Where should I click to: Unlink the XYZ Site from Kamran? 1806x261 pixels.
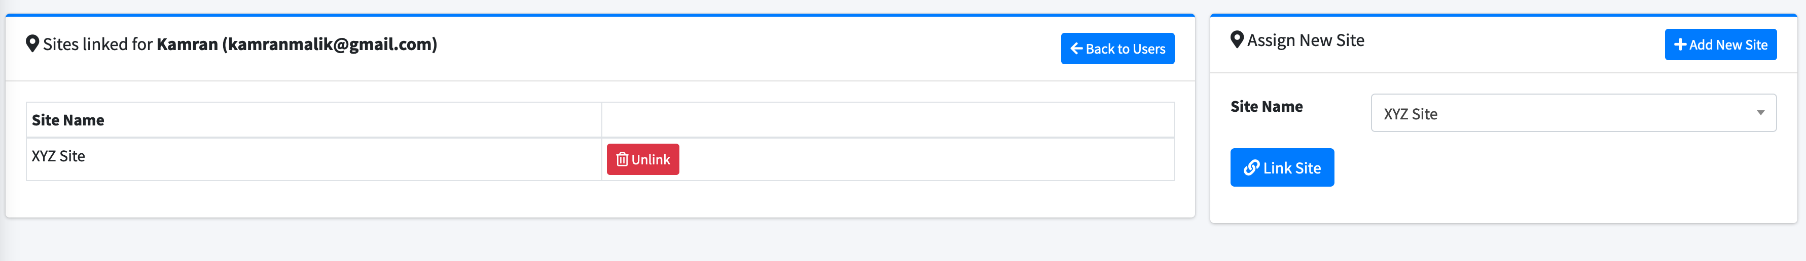coord(643,159)
